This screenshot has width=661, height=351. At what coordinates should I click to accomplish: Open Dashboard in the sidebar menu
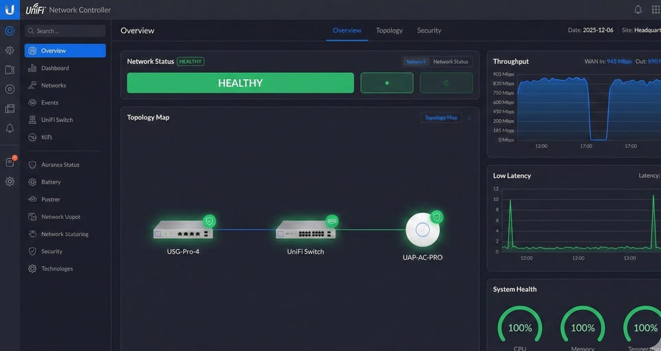click(x=54, y=68)
